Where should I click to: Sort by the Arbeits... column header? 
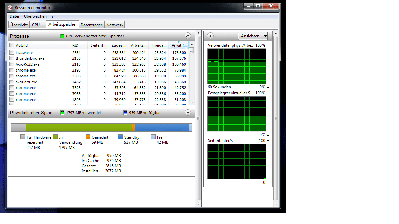click(139, 45)
